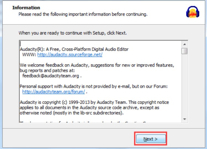Click the 'feedback@audacityteam.org' text
Viewport: 207px width, 149px height.
coord(51,76)
